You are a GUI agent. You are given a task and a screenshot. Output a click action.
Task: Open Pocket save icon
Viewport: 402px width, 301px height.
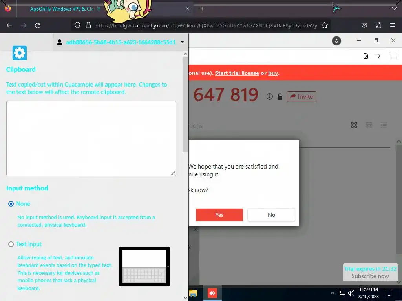coord(364,25)
